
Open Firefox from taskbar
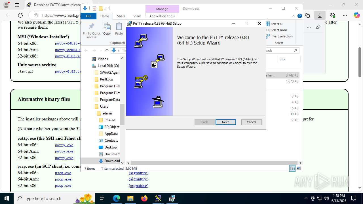(x=144, y=198)
